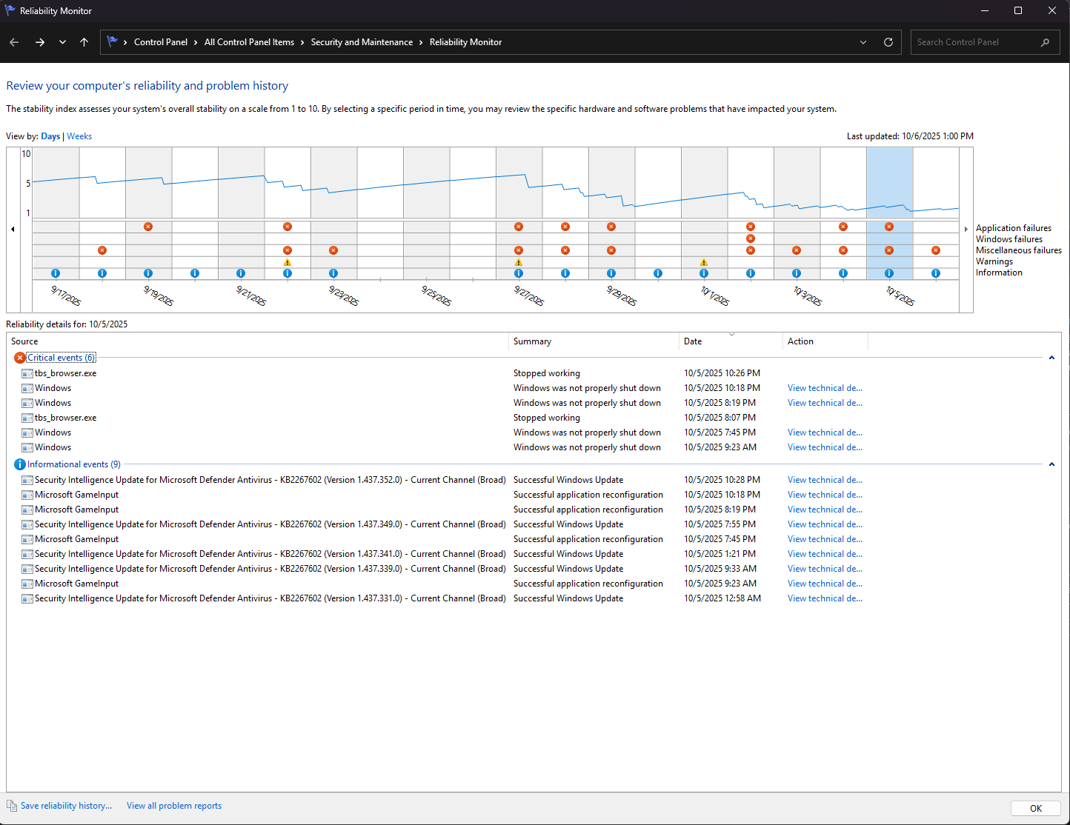
Task: Refresh the Reliability Monitor page
Action: click(888, 42)
